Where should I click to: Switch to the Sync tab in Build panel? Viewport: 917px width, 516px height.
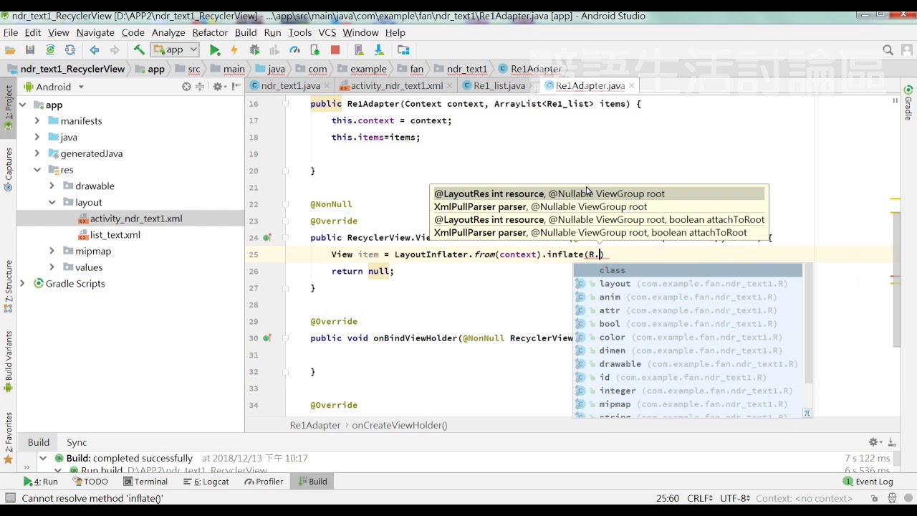pyautogui.click(x=77, y=442)
